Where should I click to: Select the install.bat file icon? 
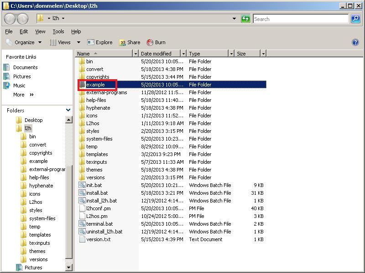pos(82,192)
